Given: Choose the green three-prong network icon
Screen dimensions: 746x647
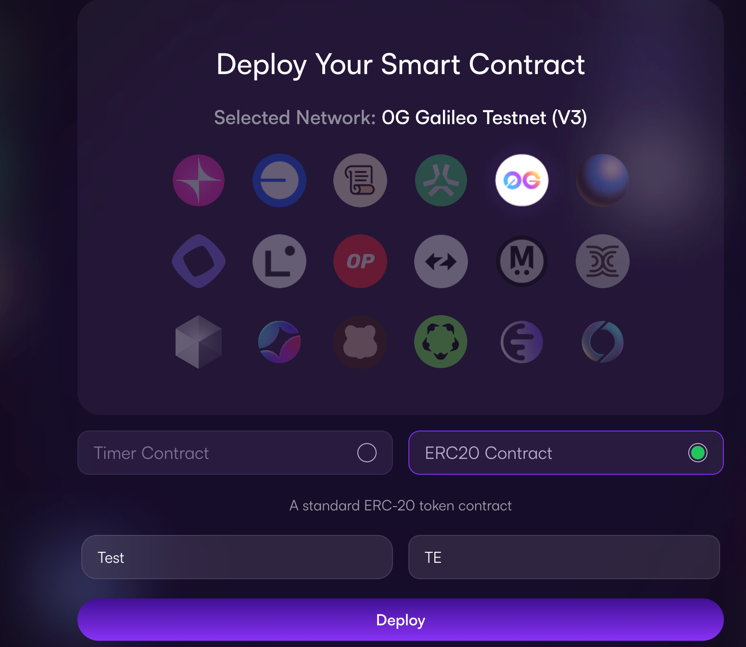Looking at the screenshot, I should [441, 180].
